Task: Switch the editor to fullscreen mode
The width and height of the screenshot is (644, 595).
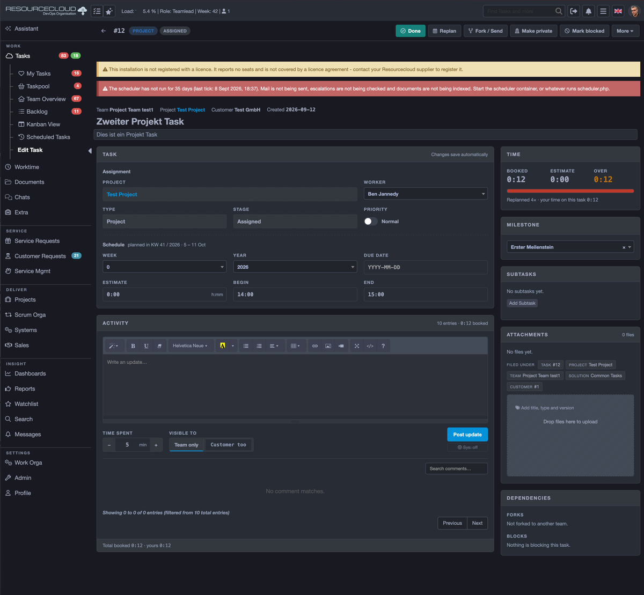Action: 357,346
